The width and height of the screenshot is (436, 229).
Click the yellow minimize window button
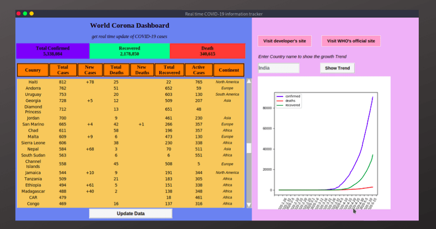pyautogui.click(x=32, y=13)
